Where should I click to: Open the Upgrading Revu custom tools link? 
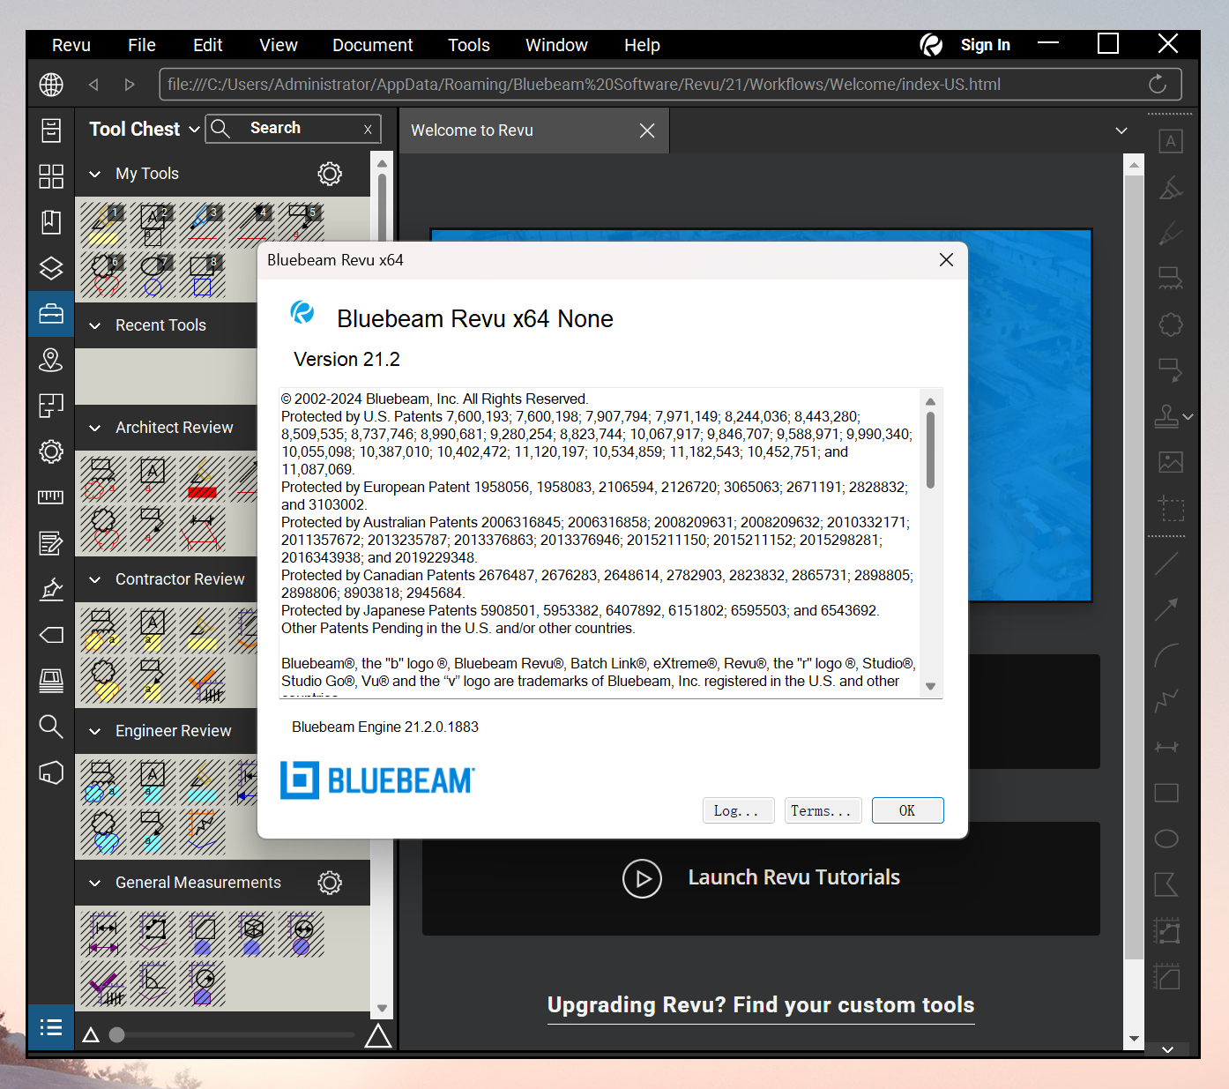[x=761, y=1005]
